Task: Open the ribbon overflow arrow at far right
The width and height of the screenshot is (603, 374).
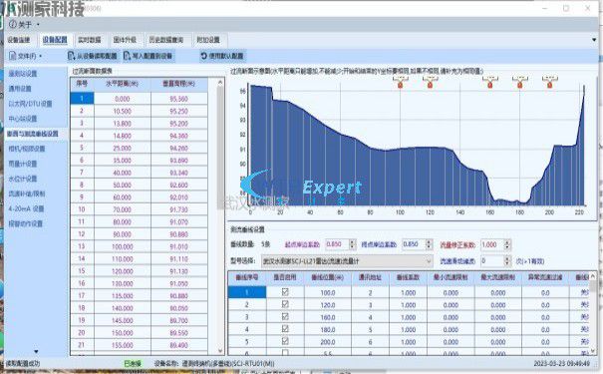Action: [595, 40]
